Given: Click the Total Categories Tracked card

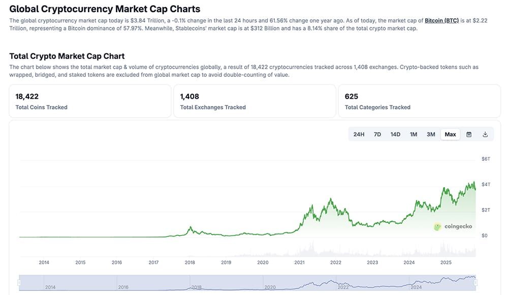Looking at the screenshot, I should (x=420, y=101).
